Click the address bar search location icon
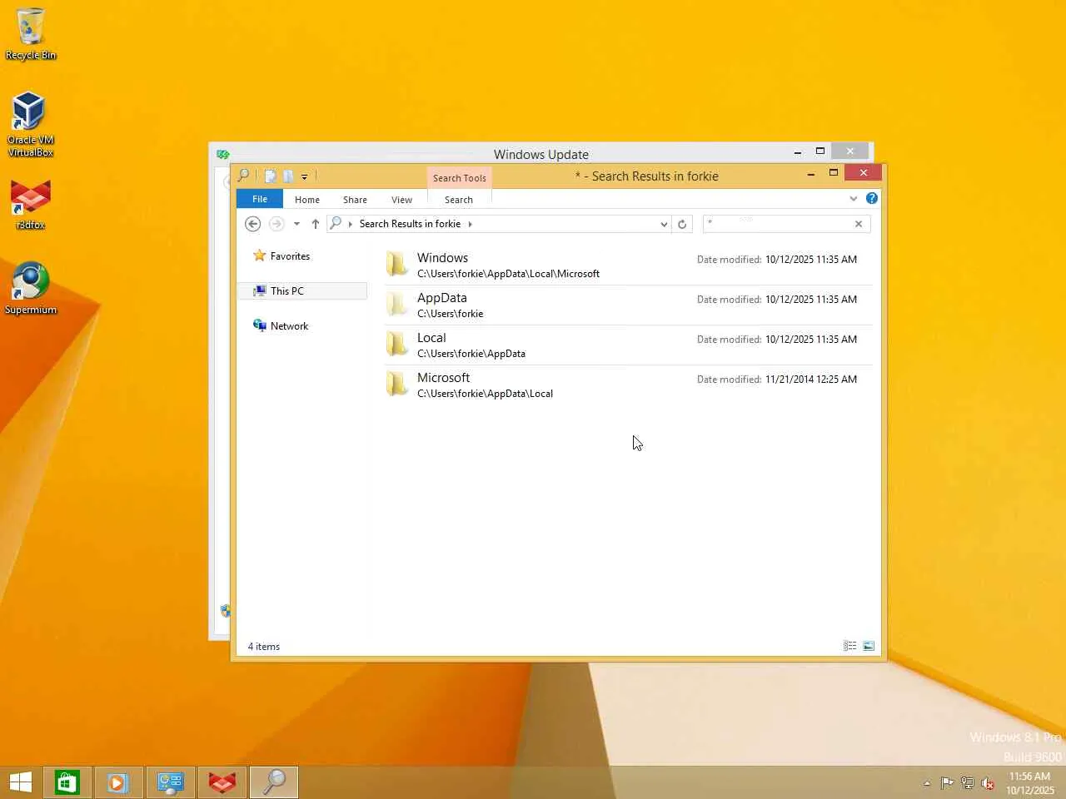 (x=336, y=223)
